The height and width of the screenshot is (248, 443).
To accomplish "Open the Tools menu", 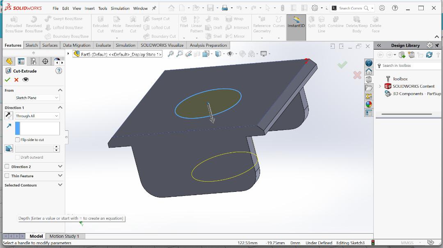I will [x=103, y=8].
